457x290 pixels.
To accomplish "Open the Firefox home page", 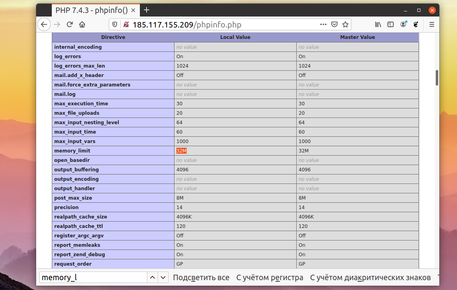I will click(82, 24).
